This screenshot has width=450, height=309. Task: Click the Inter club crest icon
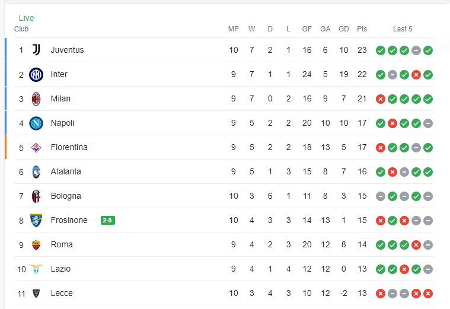[36, 74]
